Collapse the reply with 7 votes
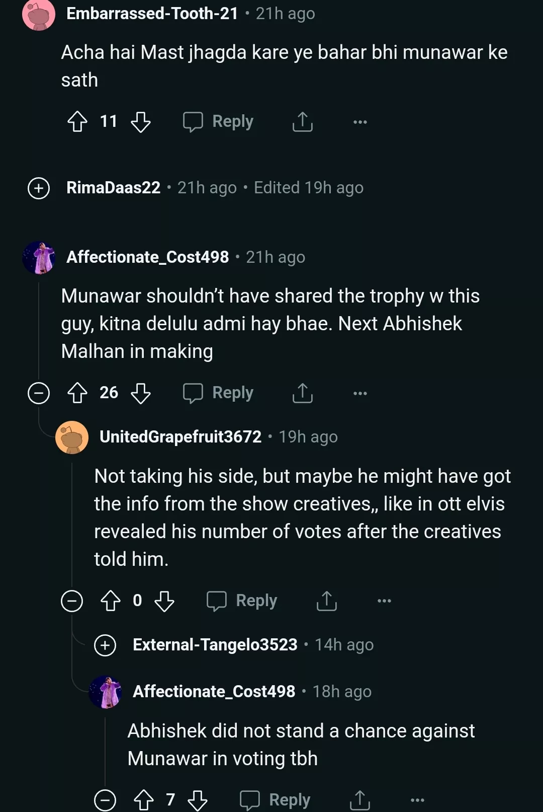Image resolution: width=543 pixels, height=812 pixels. point(105,800)
